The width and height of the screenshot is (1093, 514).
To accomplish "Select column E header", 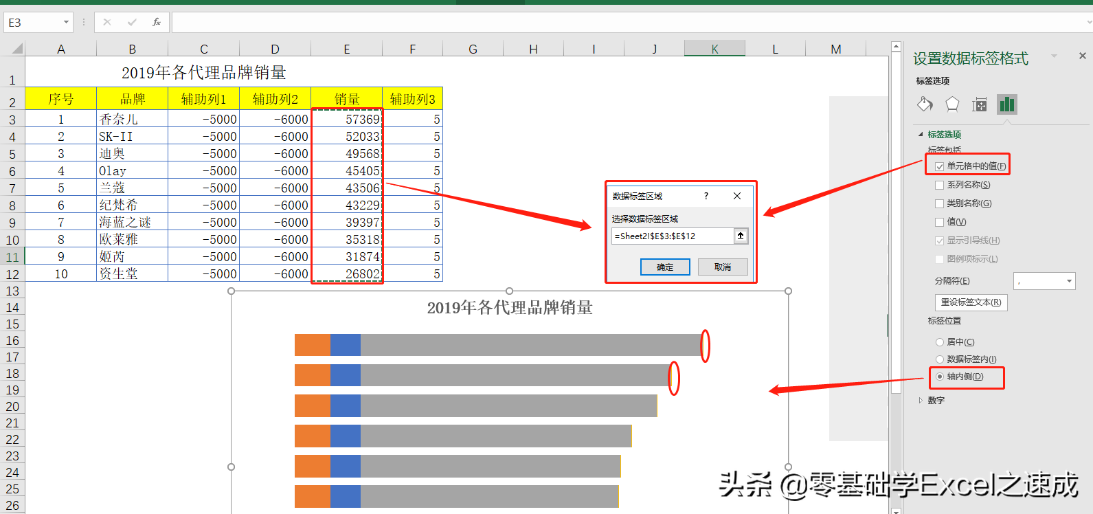I will [347, 49].
